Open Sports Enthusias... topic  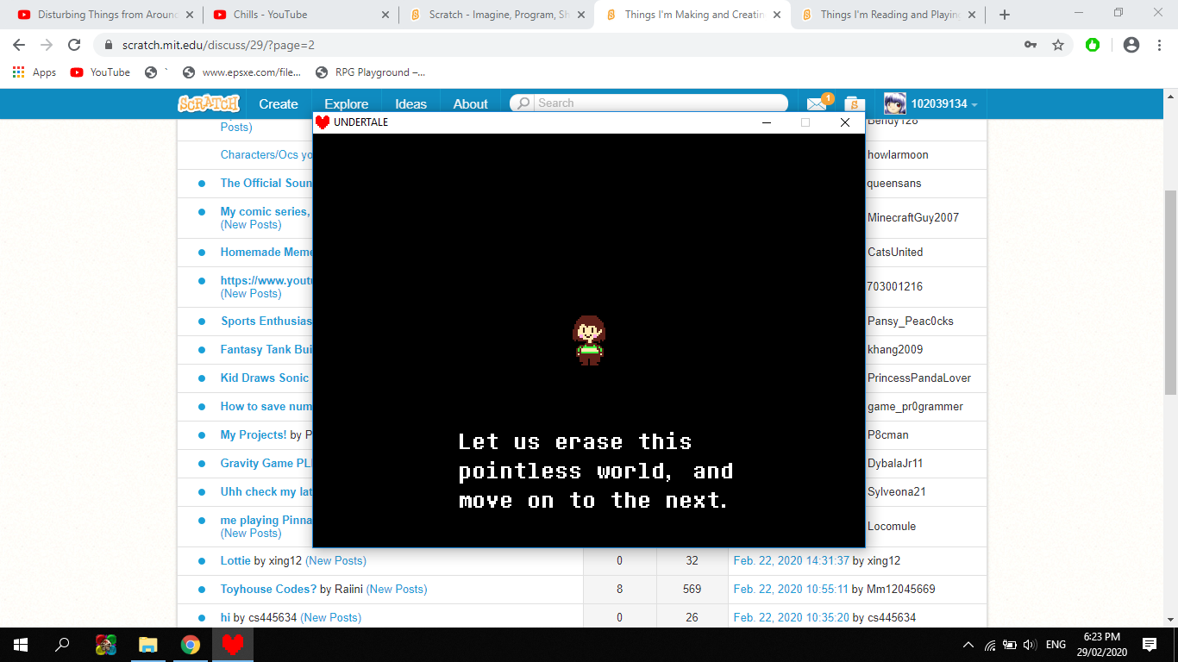click(266, 321)
